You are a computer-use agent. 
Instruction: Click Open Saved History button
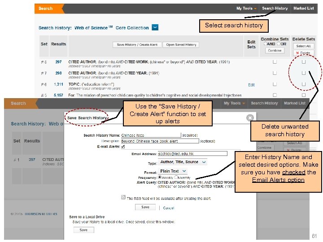pos(181,45)
